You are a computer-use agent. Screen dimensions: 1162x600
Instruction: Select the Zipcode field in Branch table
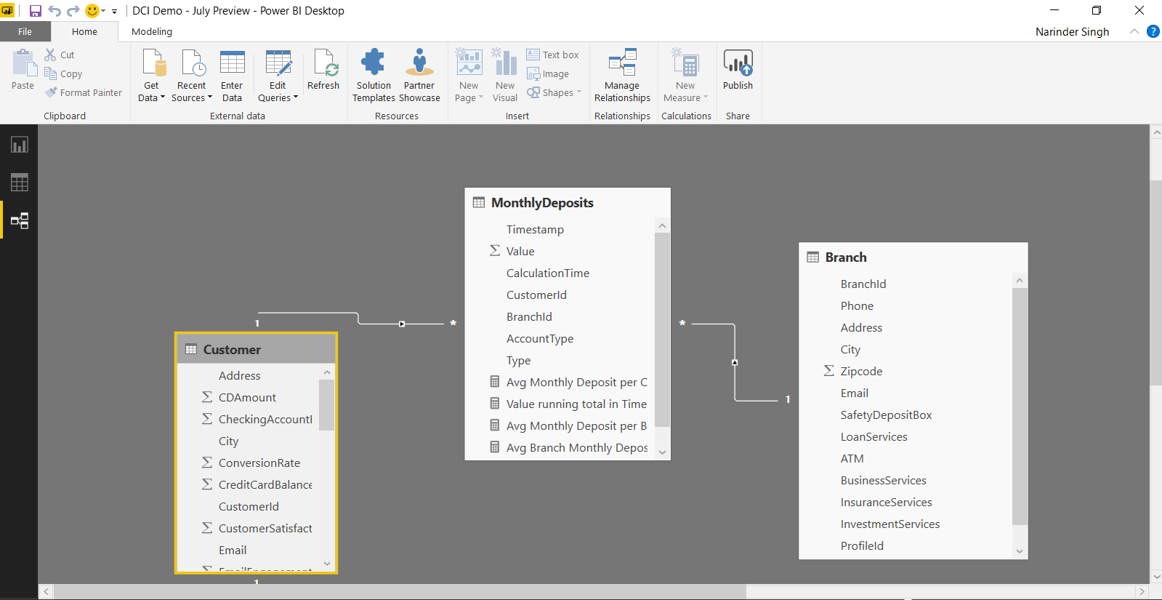point(861,372)
